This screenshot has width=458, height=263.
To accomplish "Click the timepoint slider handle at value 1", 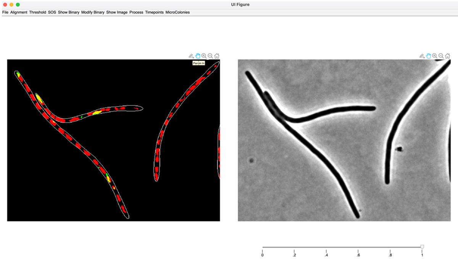I will coord(422,247).
